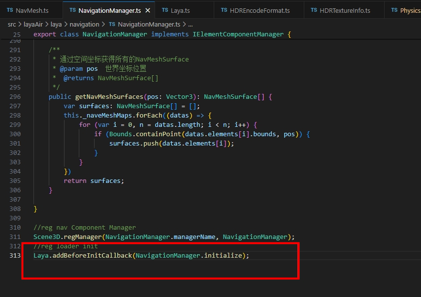This screenshot has height=297, width=421.
Task: Open the partially visible Physics tab
Action: click(409, 10)
